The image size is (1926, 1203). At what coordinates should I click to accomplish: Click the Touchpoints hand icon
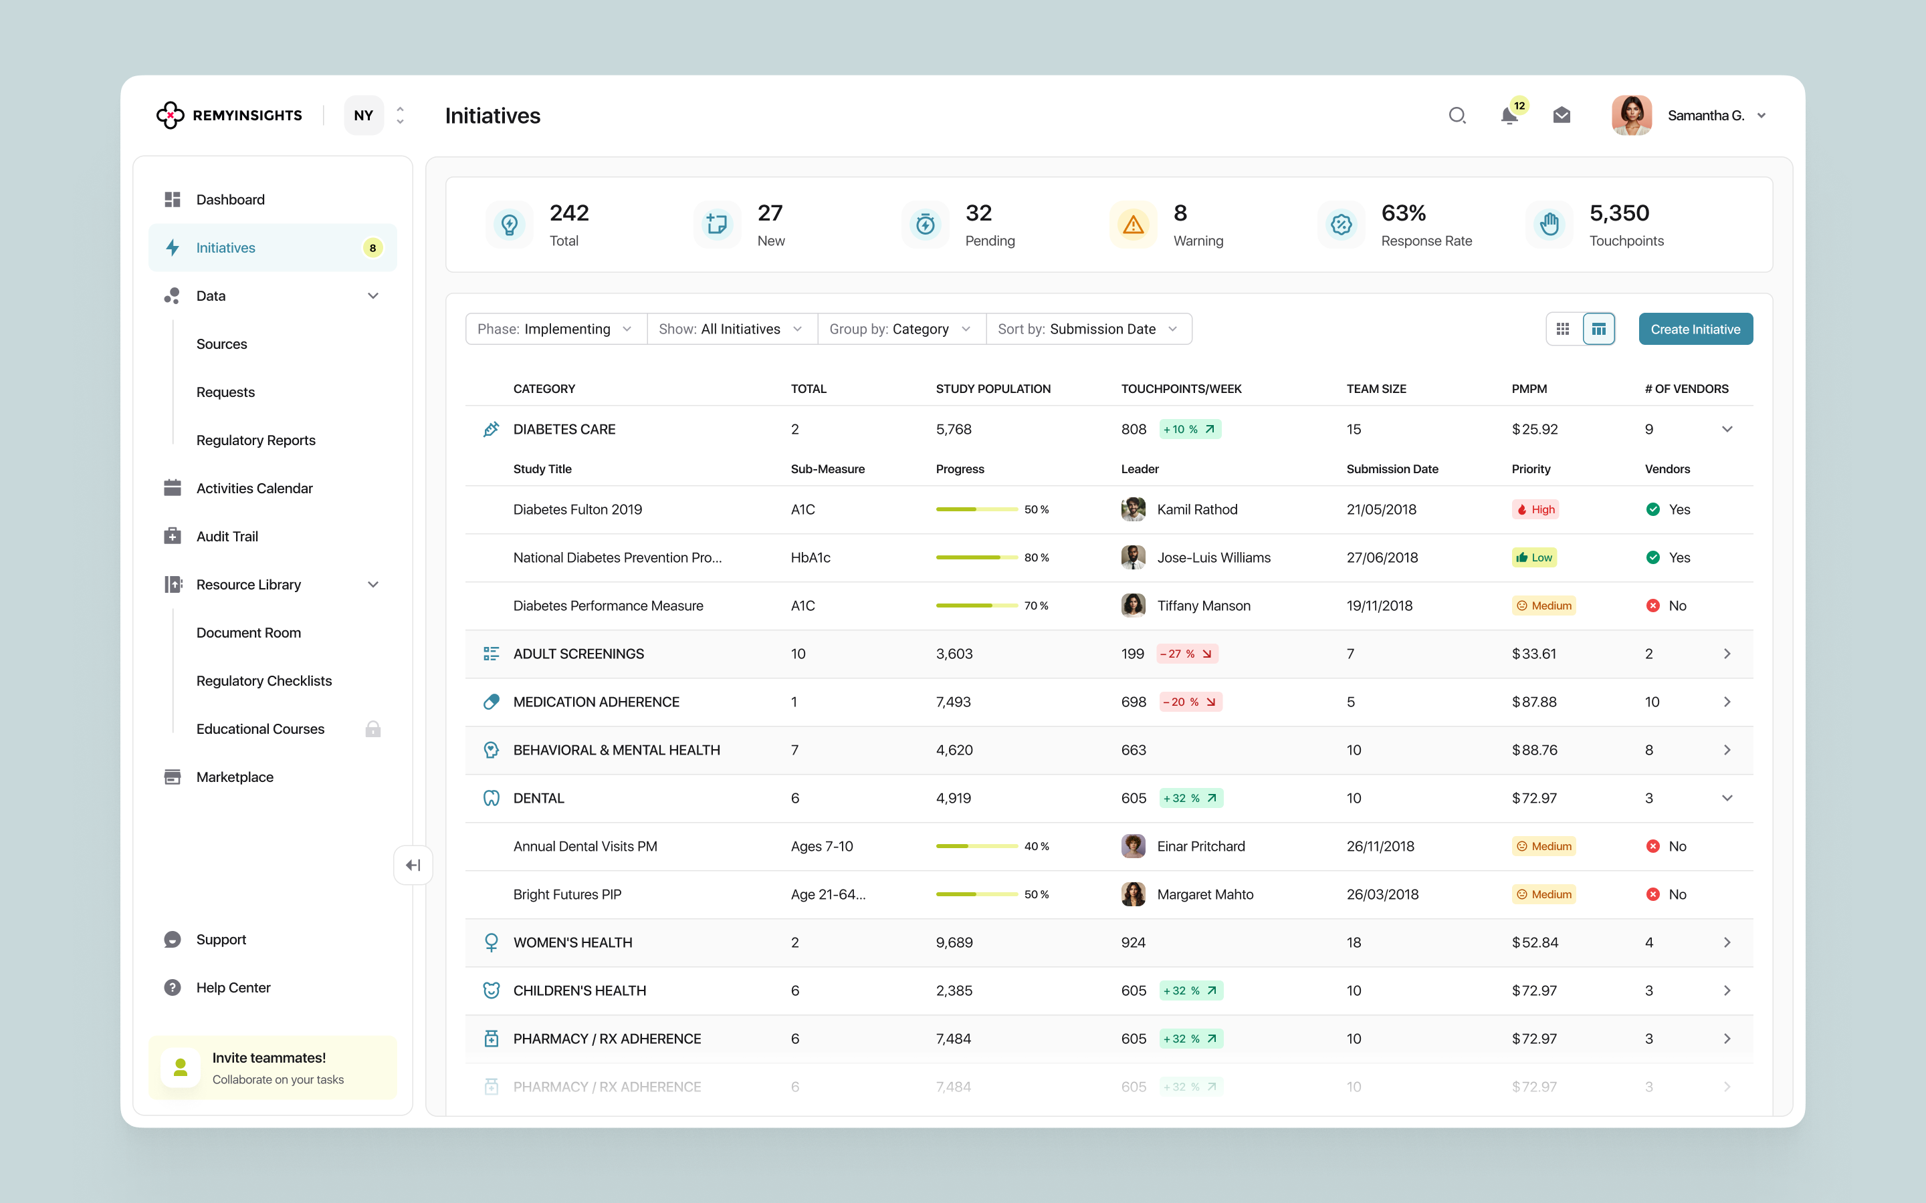(1549, 225)
